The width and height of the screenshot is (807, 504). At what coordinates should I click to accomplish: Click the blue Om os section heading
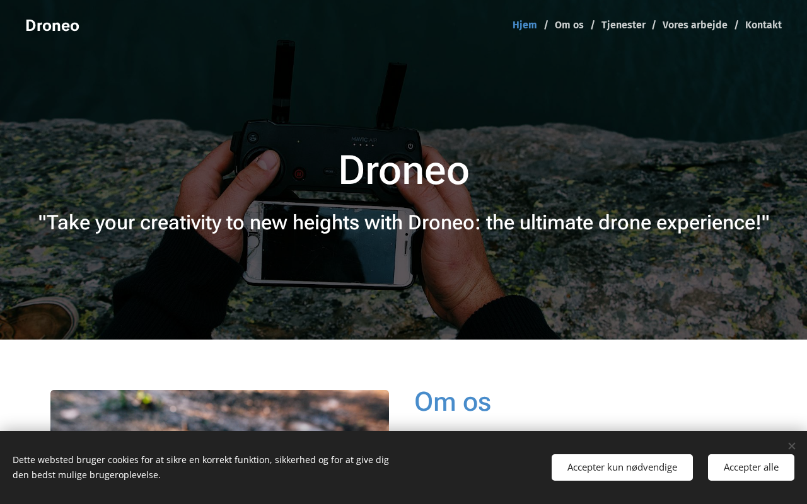pos(453,402)
